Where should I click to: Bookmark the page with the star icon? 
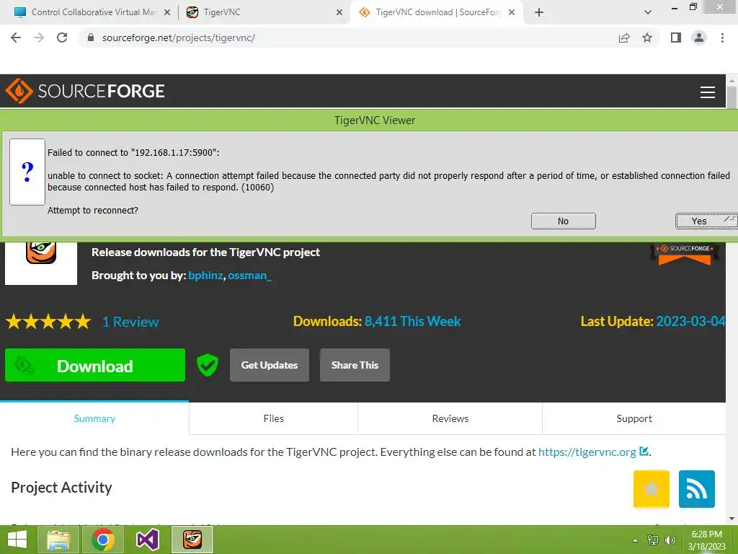coord(647,38)
